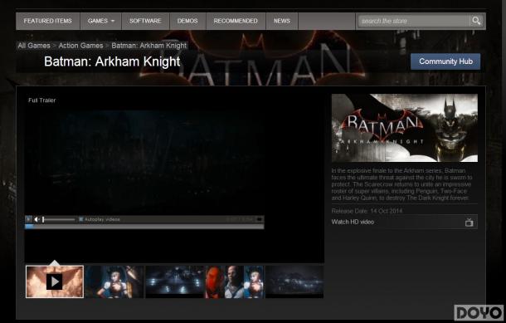Image resolution: width=506 pixels, height=323 pixels.
Task: Open the Recommended section
Action: [x=236, y=21]
